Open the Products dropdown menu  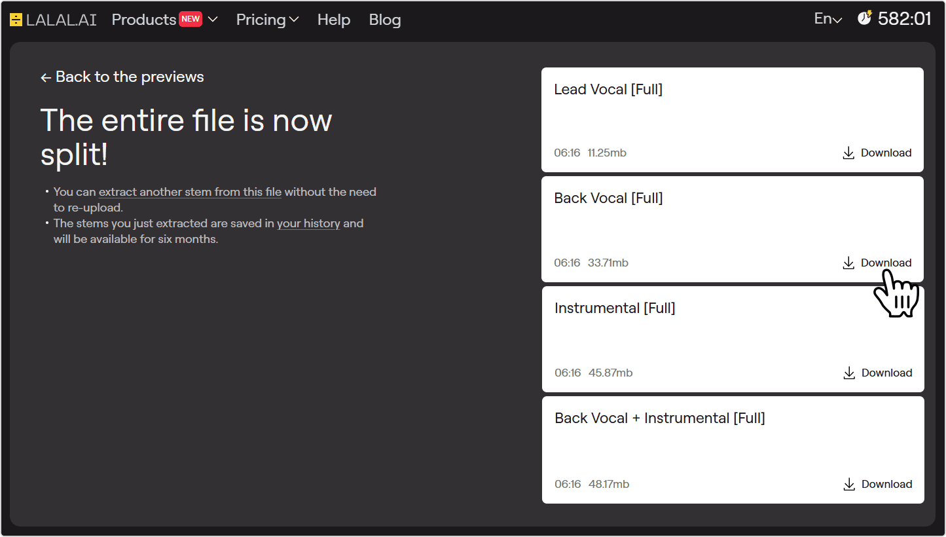point(164,20)
